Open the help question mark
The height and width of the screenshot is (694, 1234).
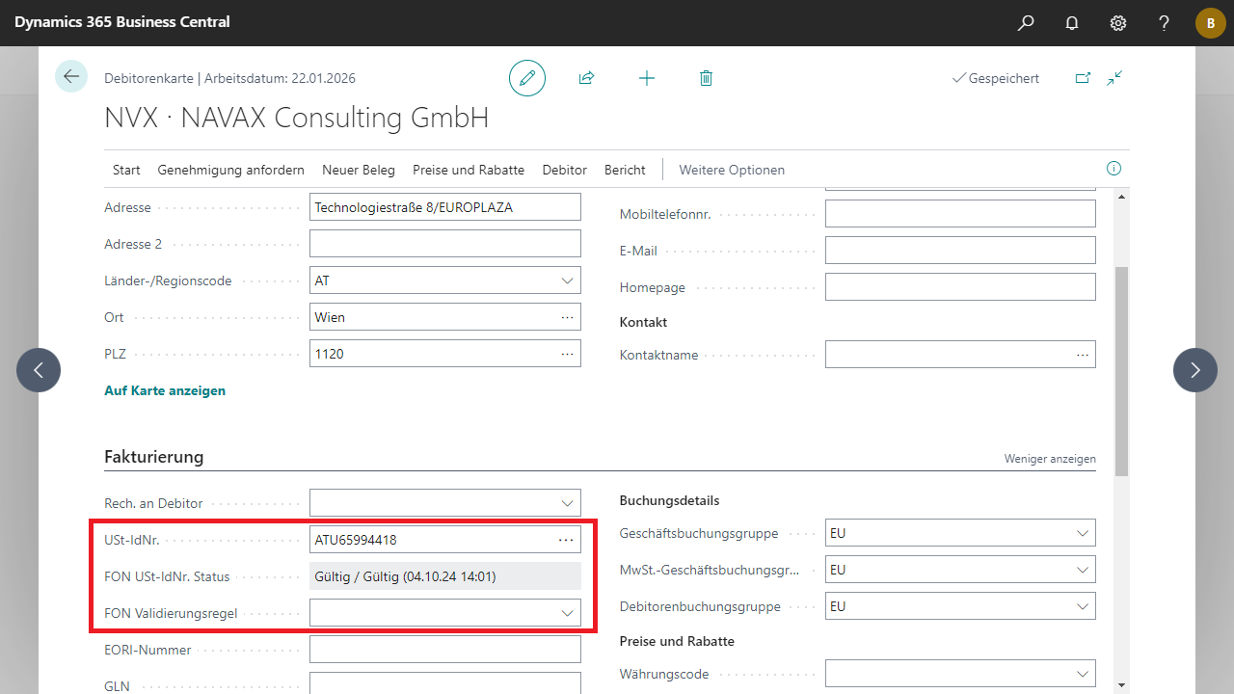(1165, 22)
